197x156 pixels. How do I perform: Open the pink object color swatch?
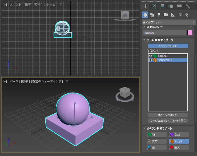tap(190, 33)
